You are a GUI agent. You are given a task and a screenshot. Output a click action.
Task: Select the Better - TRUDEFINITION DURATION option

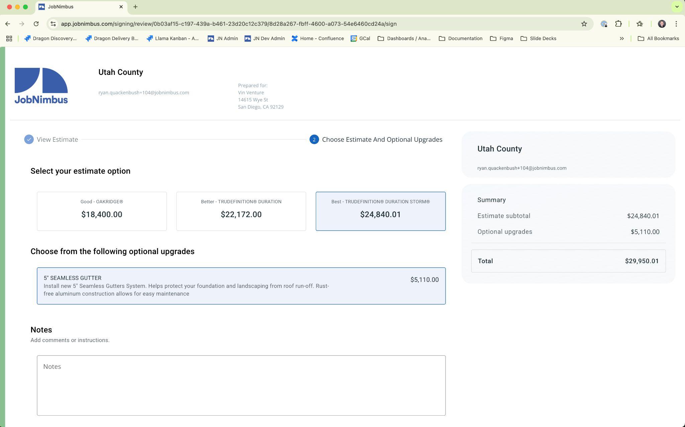point(241,211)
